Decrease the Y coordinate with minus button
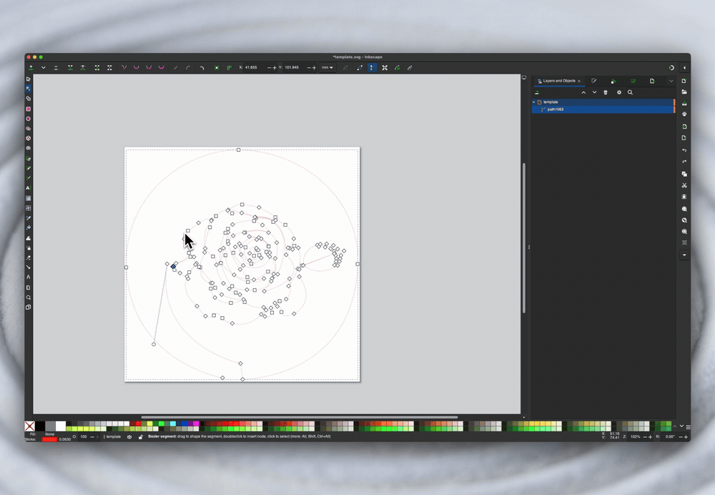This screenshot has width=715, height=495. pyautogui.click(x=309, y=67)
